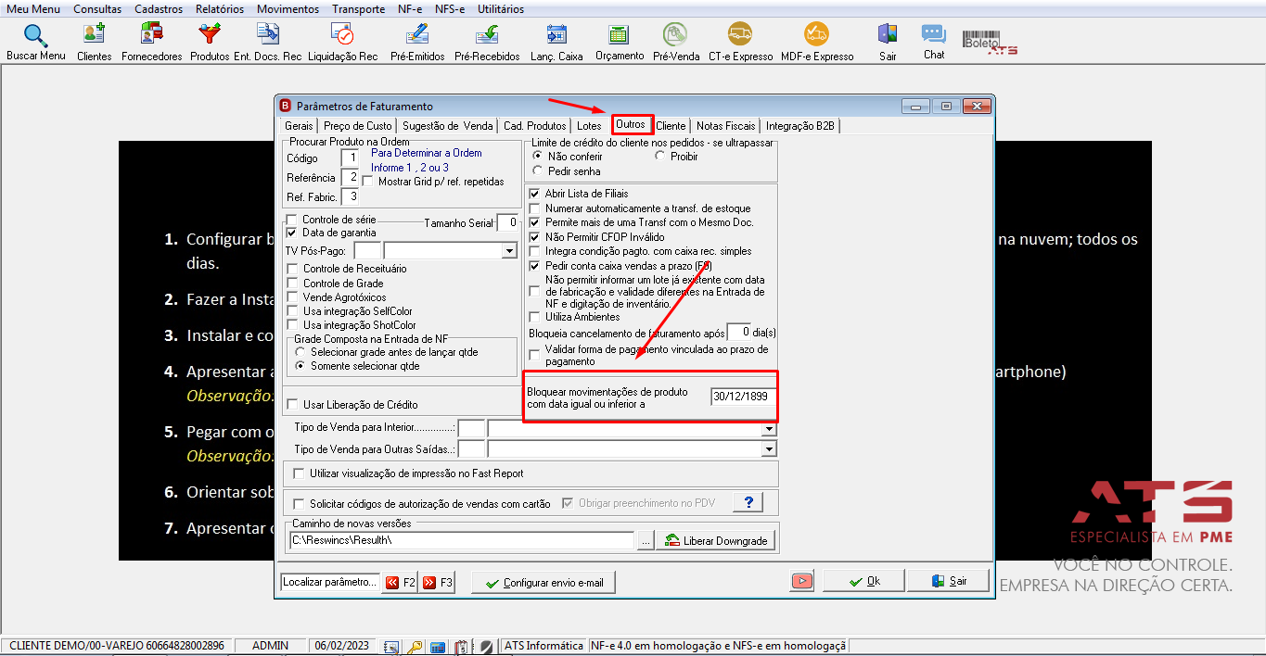This screenshot has width=1266, height=656.
Task: Expand Tipo de Venda para Outras Saídas dropdown
Action: pyautogui.click(x=768, y=448)
